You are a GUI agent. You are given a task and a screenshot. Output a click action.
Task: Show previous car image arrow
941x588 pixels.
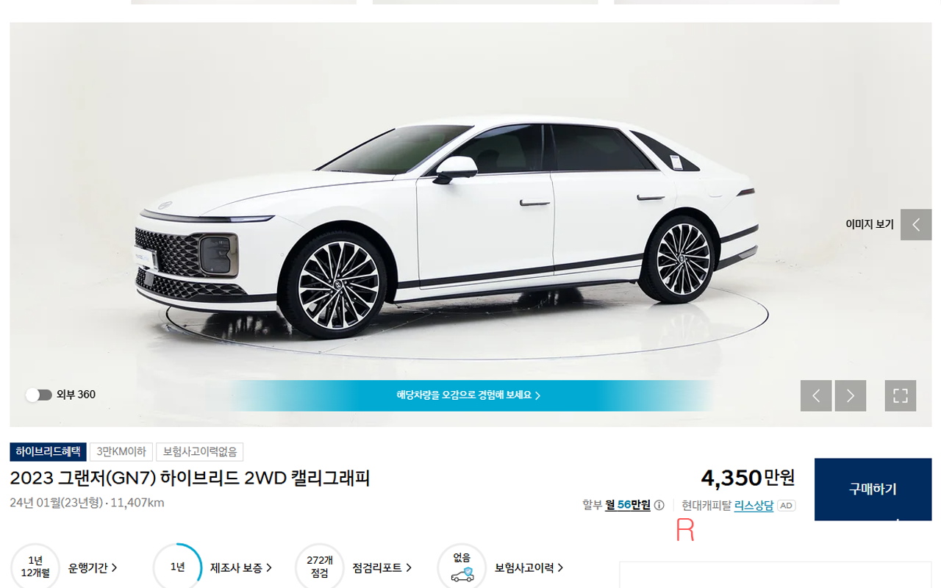tap(816, 395)
